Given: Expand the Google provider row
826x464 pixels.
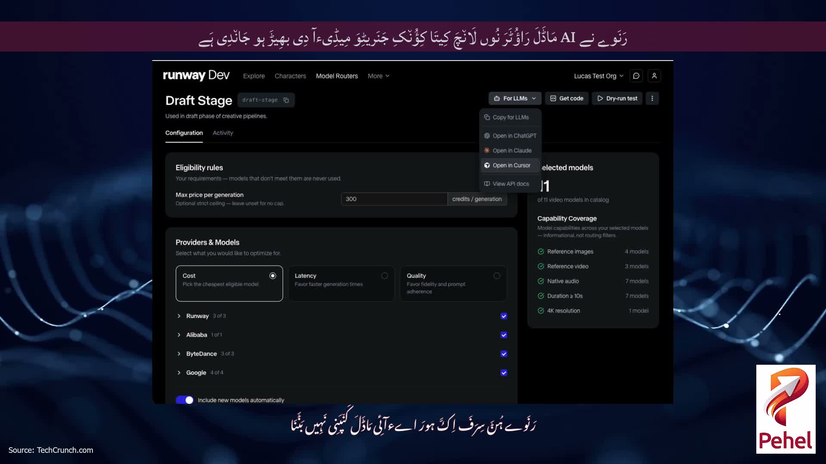Looking at the screenshot, I should click(x=179, y=373).
